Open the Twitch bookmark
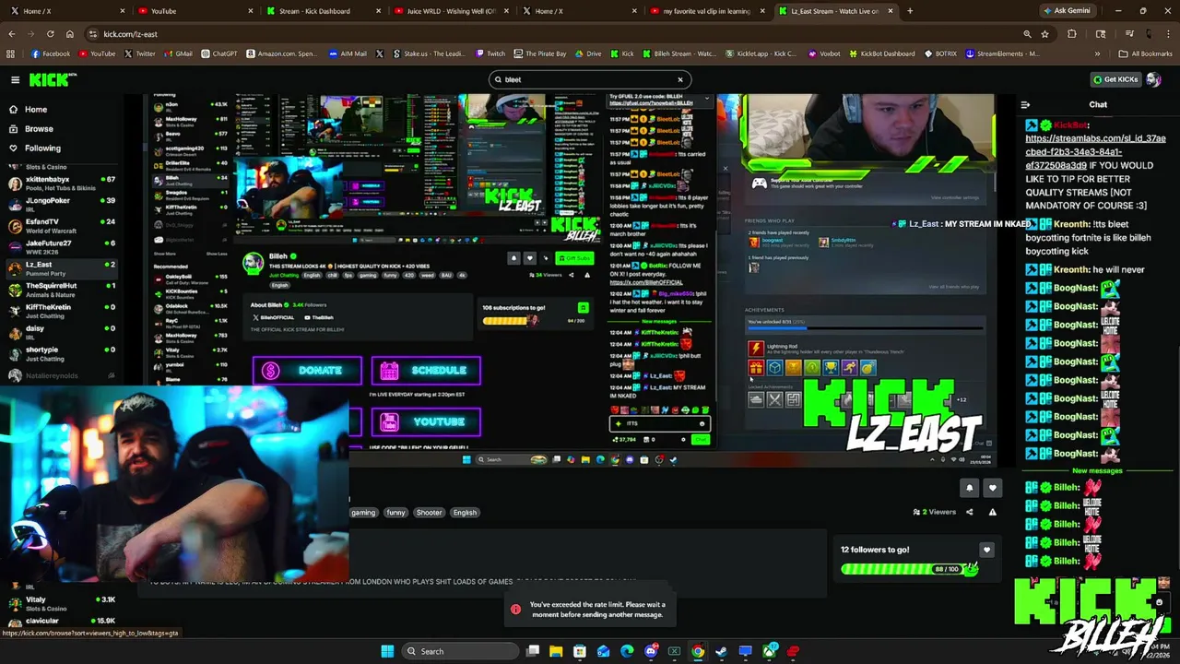1180x664 pixels. 490,53
